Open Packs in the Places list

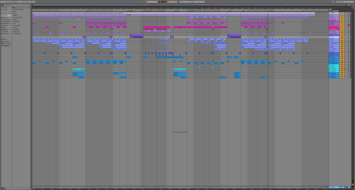click(5, 39)
